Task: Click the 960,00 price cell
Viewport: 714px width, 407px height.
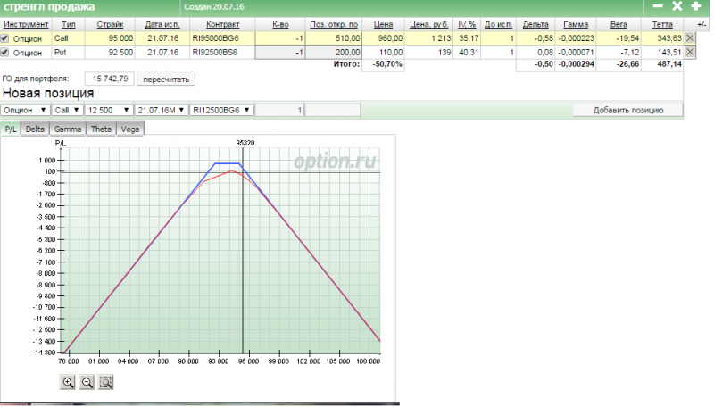Action: 383,38
